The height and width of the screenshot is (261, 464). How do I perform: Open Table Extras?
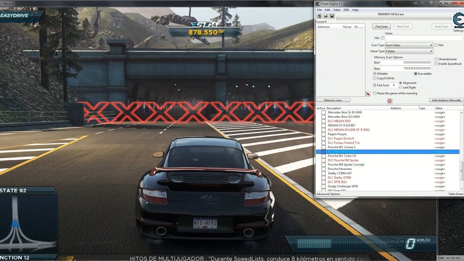(x=456, y=194)
